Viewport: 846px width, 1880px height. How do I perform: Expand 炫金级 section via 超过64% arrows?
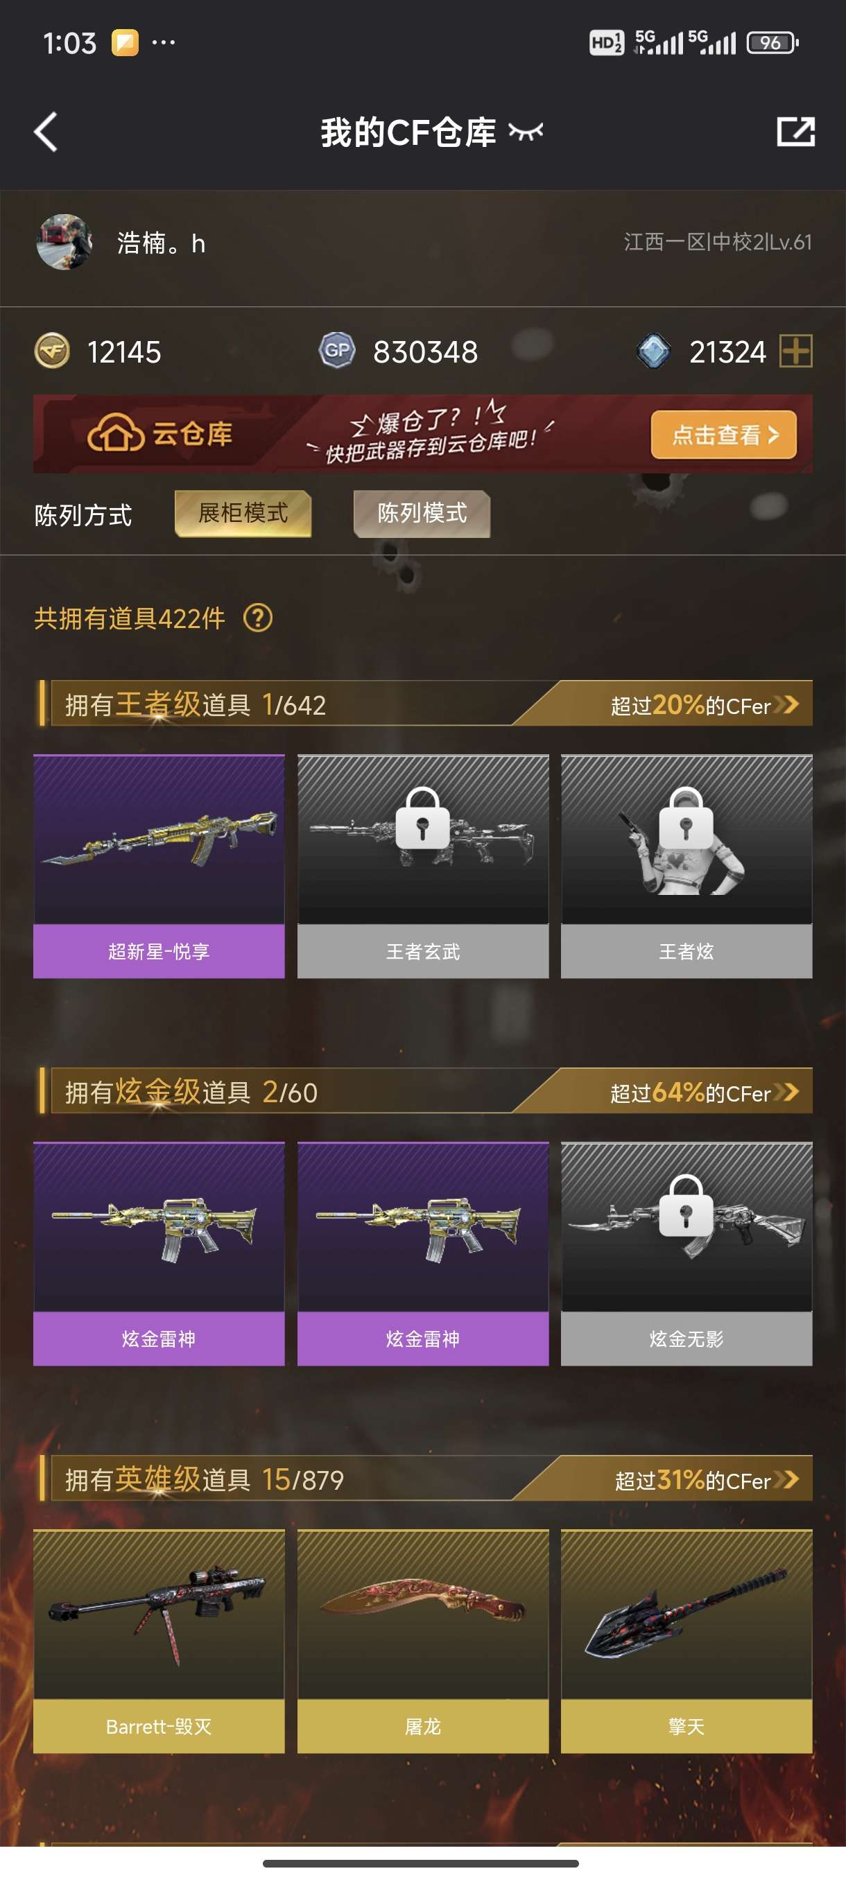click(787, 1093)
